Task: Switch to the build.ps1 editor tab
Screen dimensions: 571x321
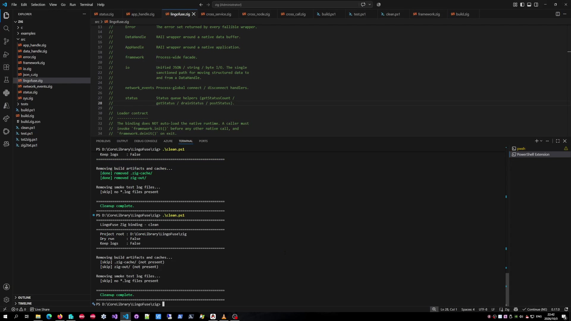Action: pos(329,14)
